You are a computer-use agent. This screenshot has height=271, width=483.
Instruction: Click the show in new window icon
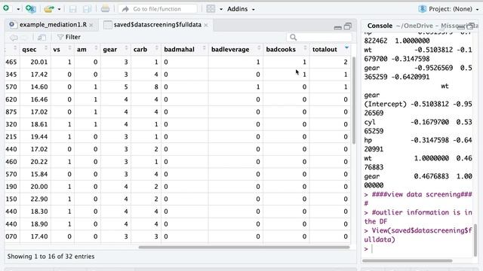tap(42, 38)
